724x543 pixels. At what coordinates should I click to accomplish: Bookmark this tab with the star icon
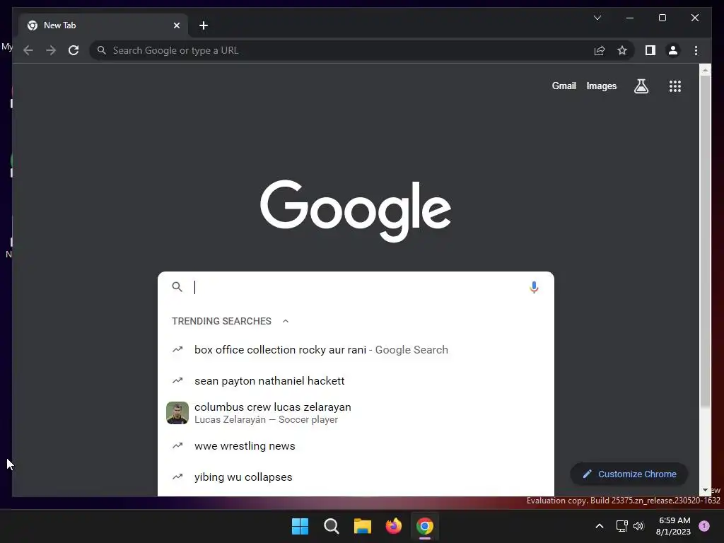(x=622, y=50)
